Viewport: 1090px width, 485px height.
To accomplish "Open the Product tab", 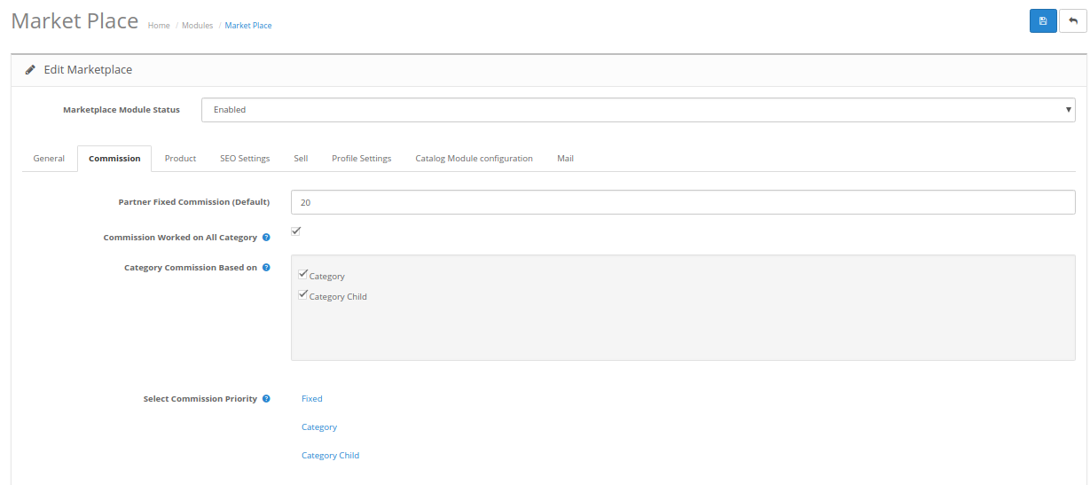I will coord(180,159).
